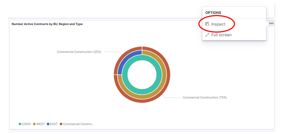Image resolution: width=281 pixels, height=134 pixels.
Task: Click the OPTIONS menu heading
Action: coord(213,13)
